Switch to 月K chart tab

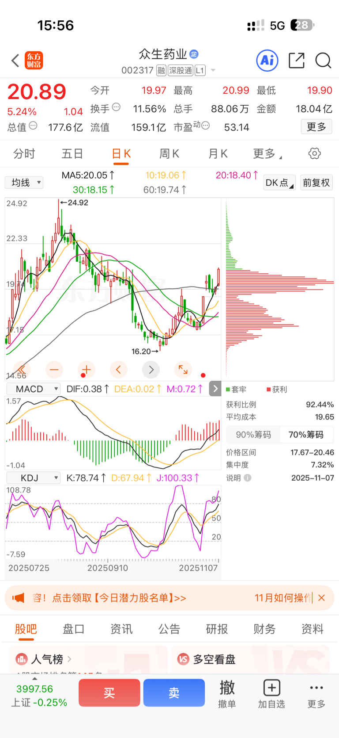tap(218, 153)
